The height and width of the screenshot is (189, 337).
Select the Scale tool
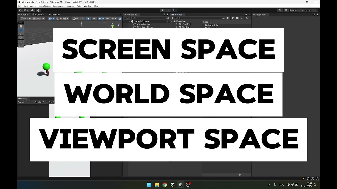(x=21, y=38)
